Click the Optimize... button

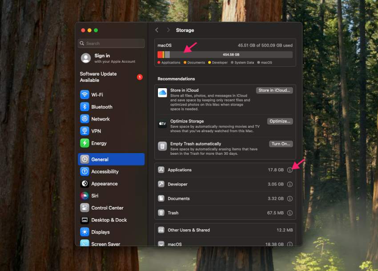click(x=280, y=121)
